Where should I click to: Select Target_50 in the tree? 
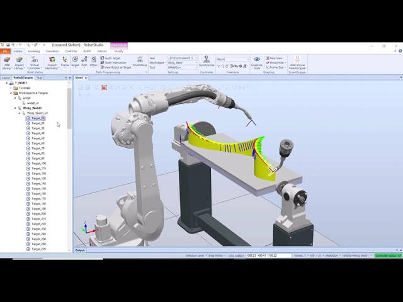click(x=38, y=138)
